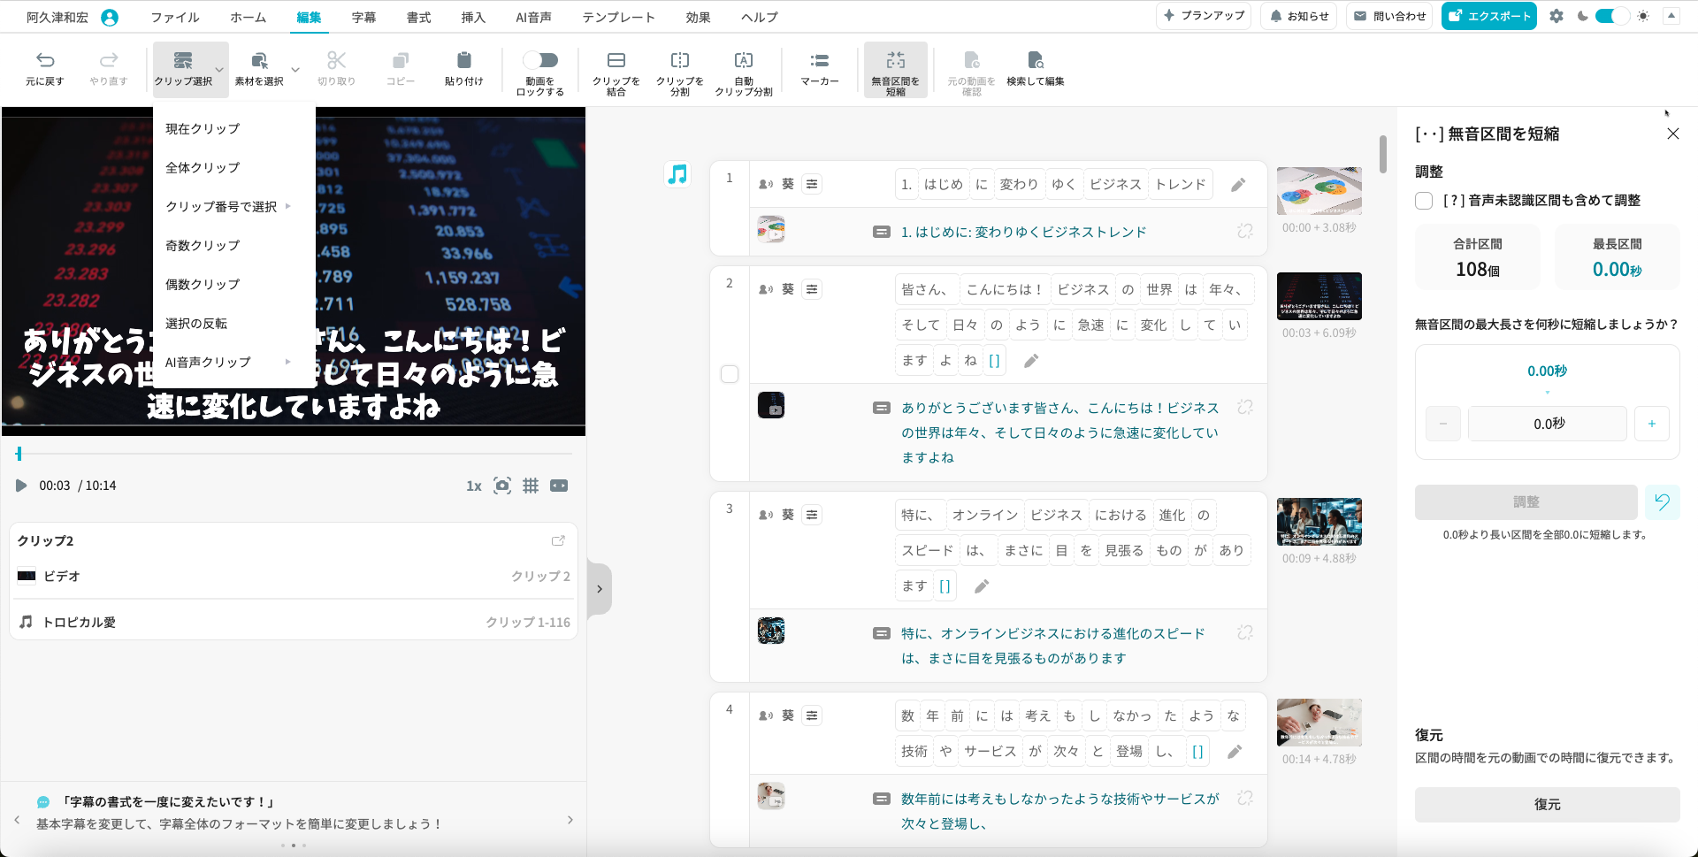The width and height of the screenshot is (1698, 857).
Task: Click the 自動クリップ分割 icon
Action: click(744, 60)
